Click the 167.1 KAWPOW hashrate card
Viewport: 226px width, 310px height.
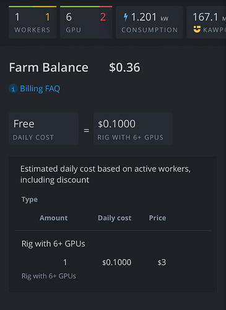click(206, 22)
